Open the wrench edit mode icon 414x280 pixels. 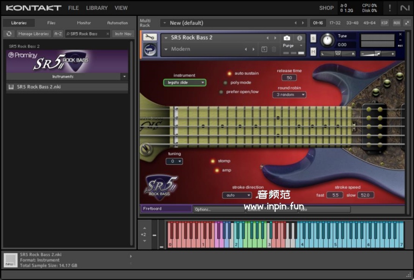click(150, 38)
